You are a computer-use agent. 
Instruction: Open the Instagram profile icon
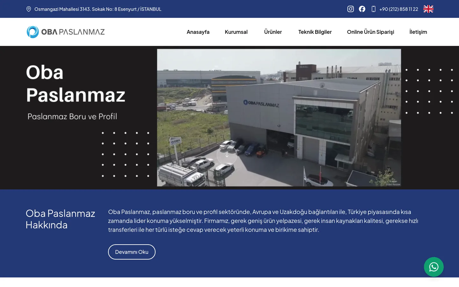pyautogui.click(x=351, y=9)
